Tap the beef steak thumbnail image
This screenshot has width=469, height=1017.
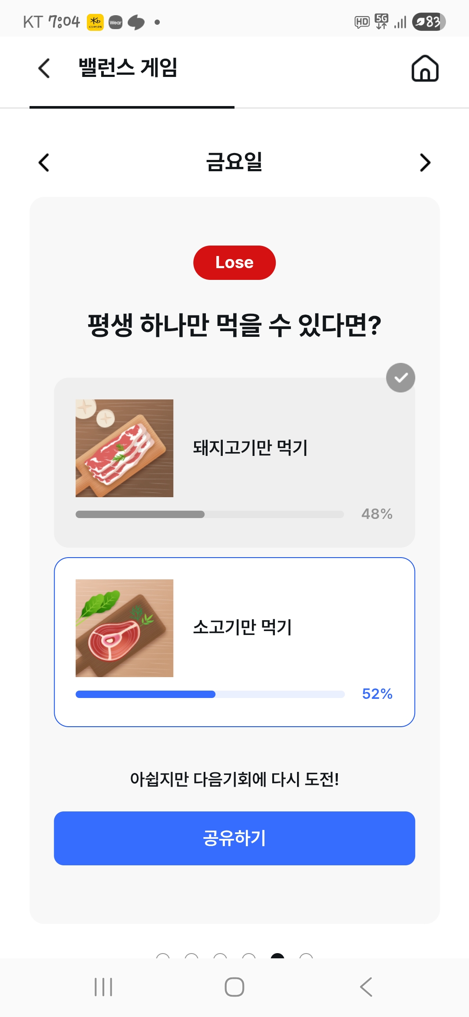point(124,628)
